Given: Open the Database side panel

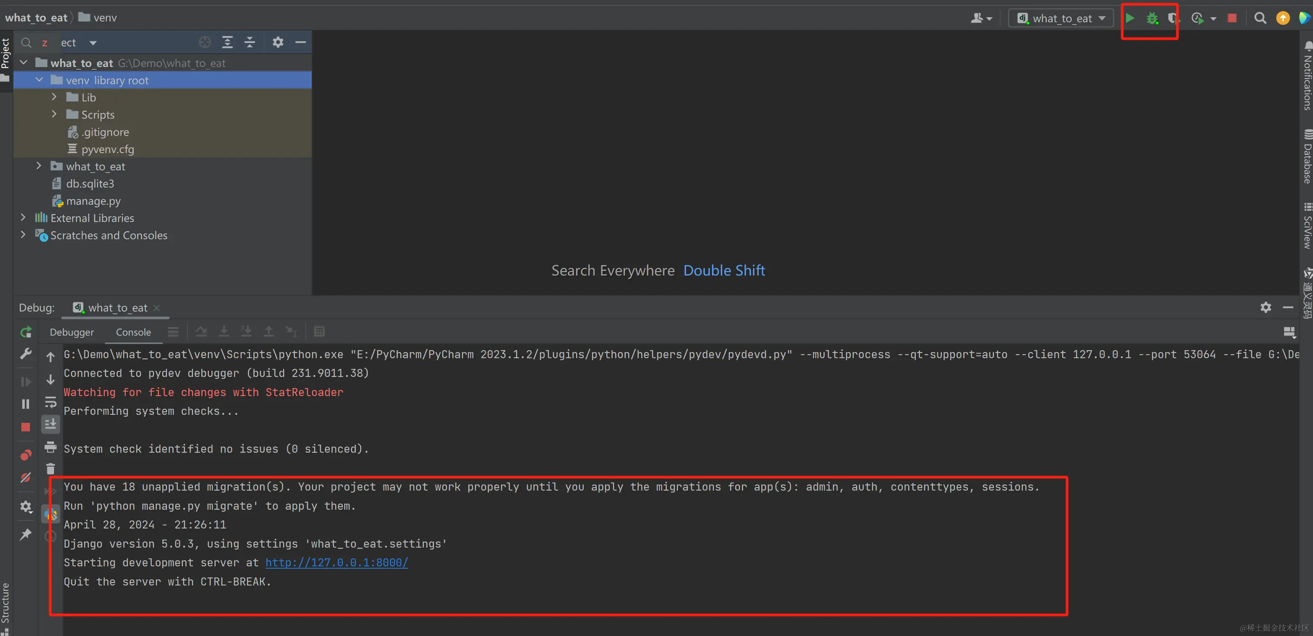Looking at the screenshot, I should click(1306, 157).
